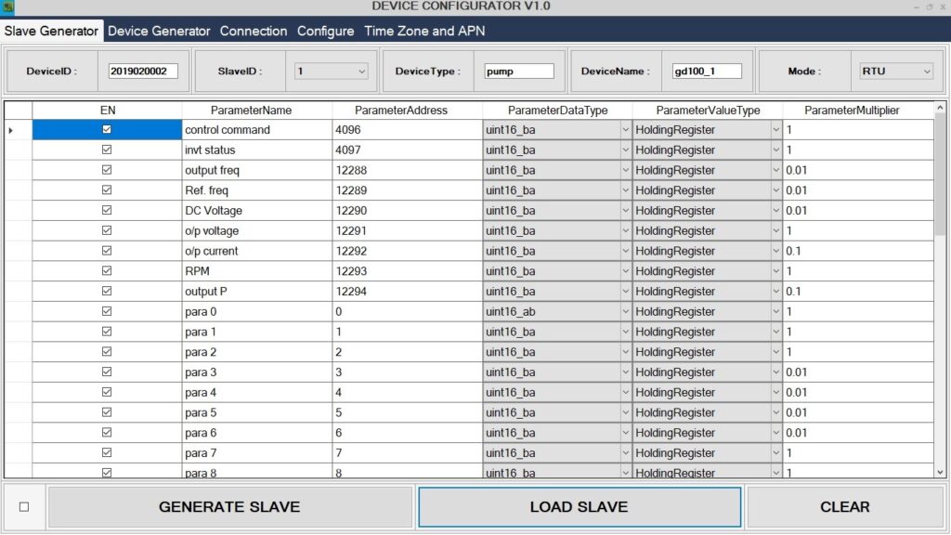The width and height of the screenshot is (951, 535).
Task: Disable EN checkbox for output freq
Action: [107, 170]
